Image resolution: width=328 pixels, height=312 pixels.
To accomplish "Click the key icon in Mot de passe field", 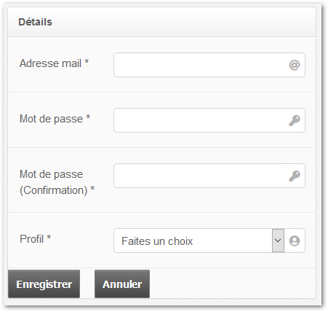I will [x=295, y=120].
